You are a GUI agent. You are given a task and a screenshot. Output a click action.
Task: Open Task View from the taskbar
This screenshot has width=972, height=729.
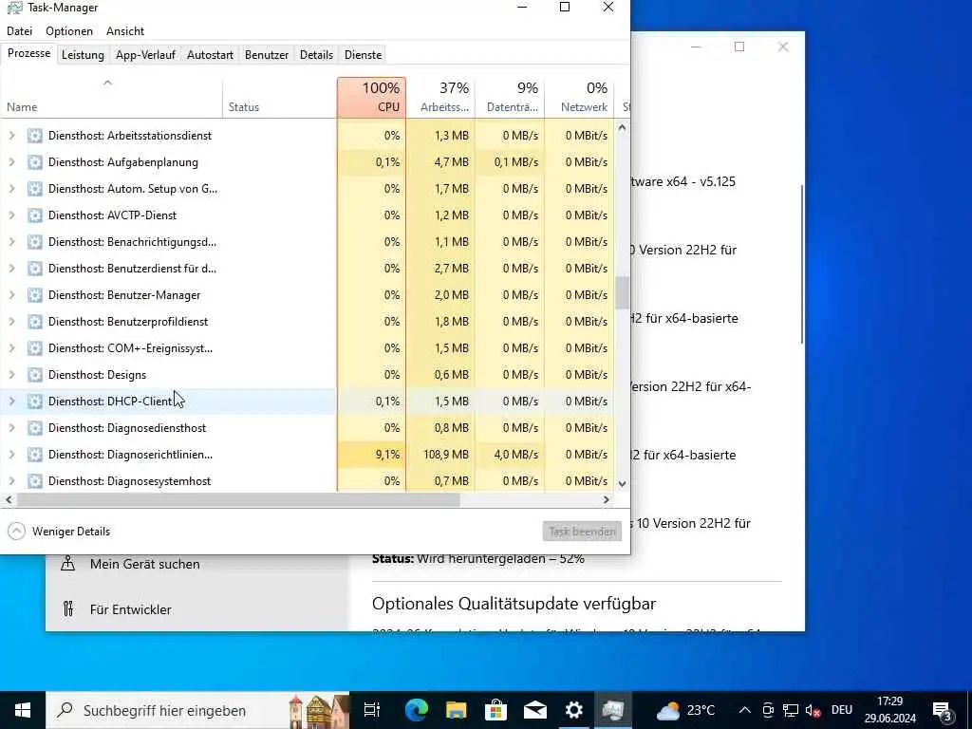(372, 710)
